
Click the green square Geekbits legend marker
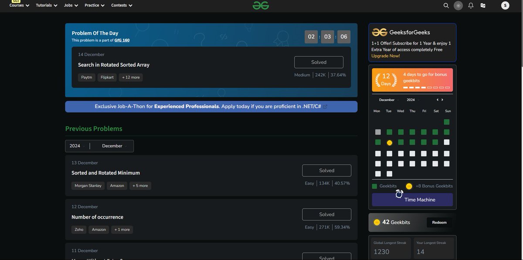pos(374,186)
